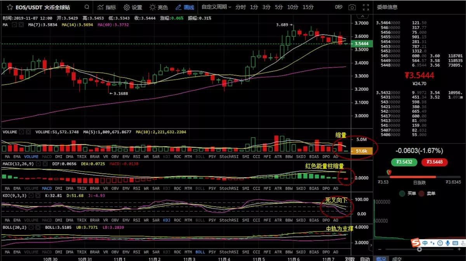Remove the MA overlay from the chart
This screenshot has height=261, width=466.
(21, 24)
